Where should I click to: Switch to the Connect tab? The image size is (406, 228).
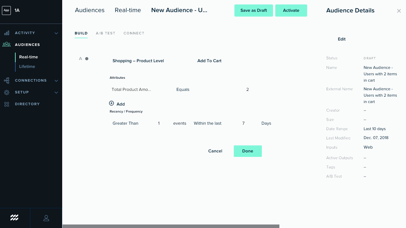(x=134, y=33)
